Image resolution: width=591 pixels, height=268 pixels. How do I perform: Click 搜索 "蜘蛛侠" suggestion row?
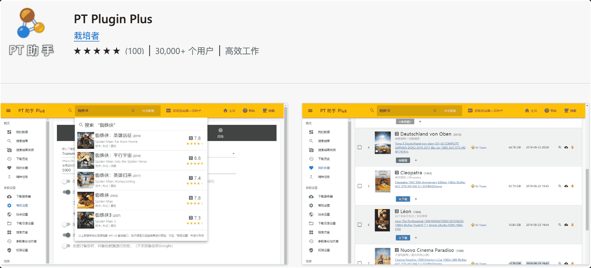(141, 125)
